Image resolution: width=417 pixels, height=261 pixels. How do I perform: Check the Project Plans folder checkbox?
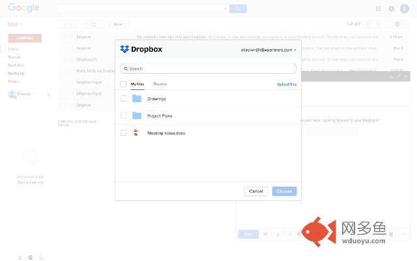pyautogui.click(x=123, y=115)
